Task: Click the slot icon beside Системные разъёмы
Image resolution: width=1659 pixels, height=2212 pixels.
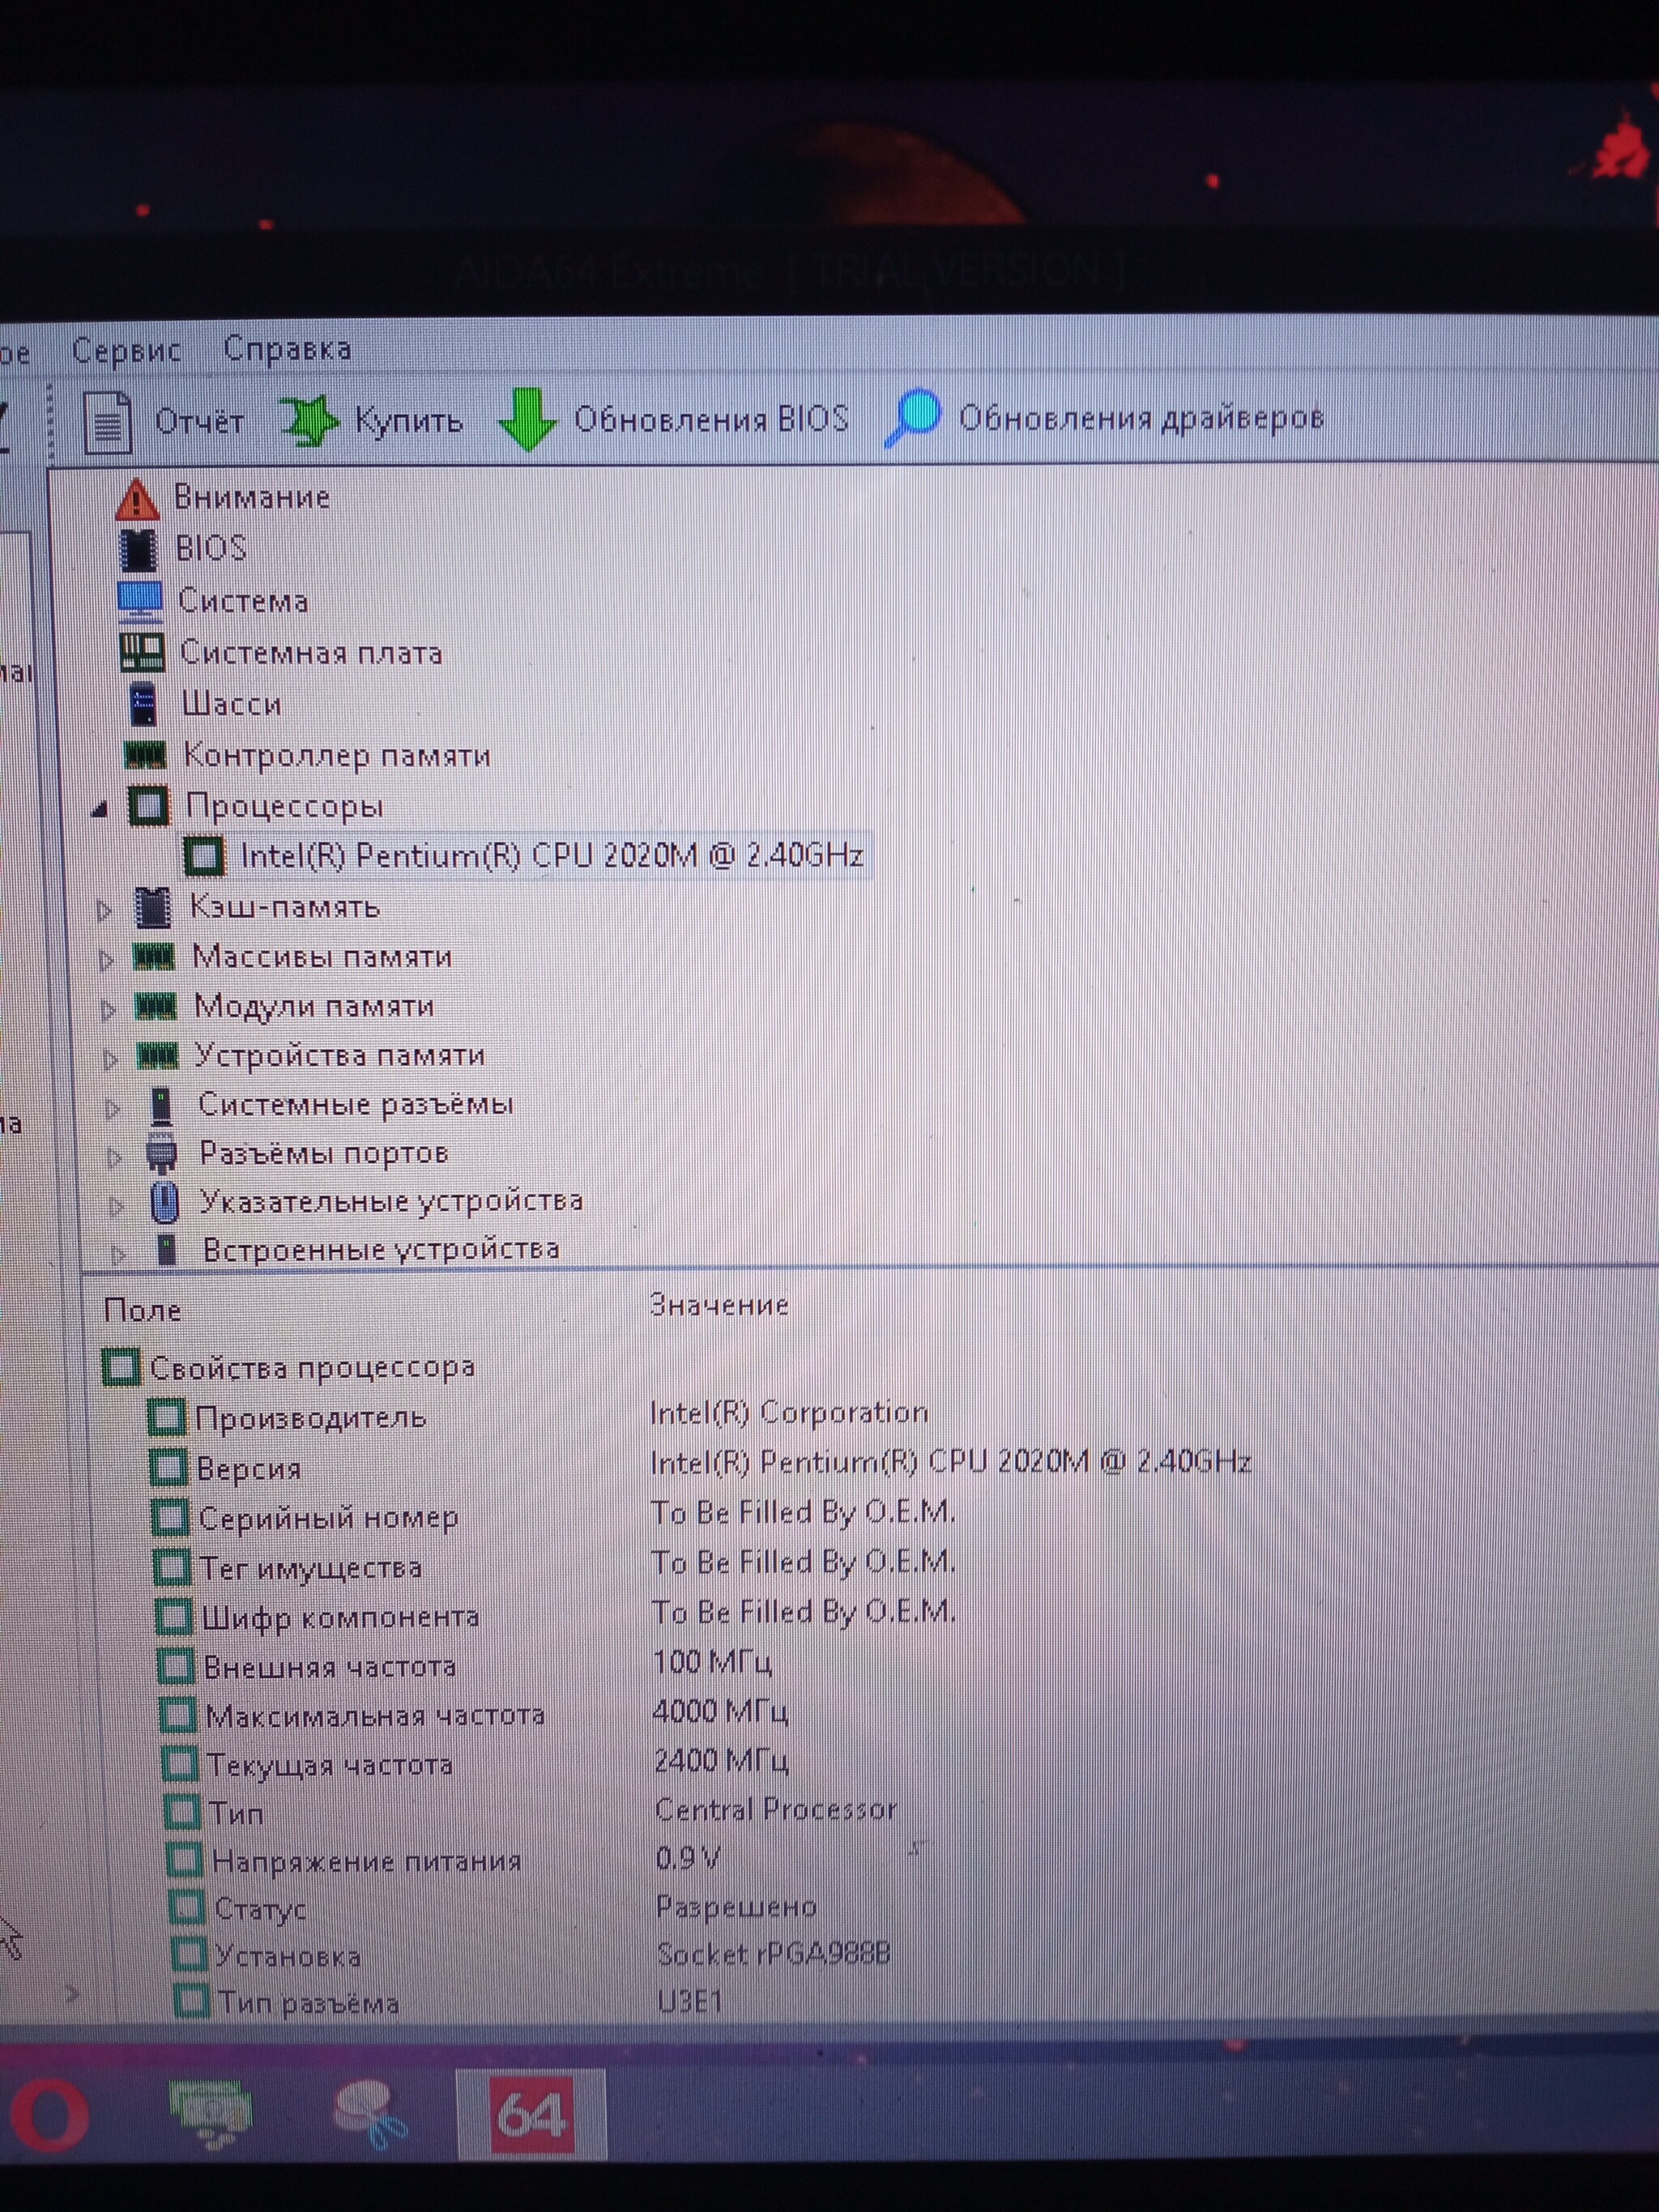Action: (x=160, y=1106)
